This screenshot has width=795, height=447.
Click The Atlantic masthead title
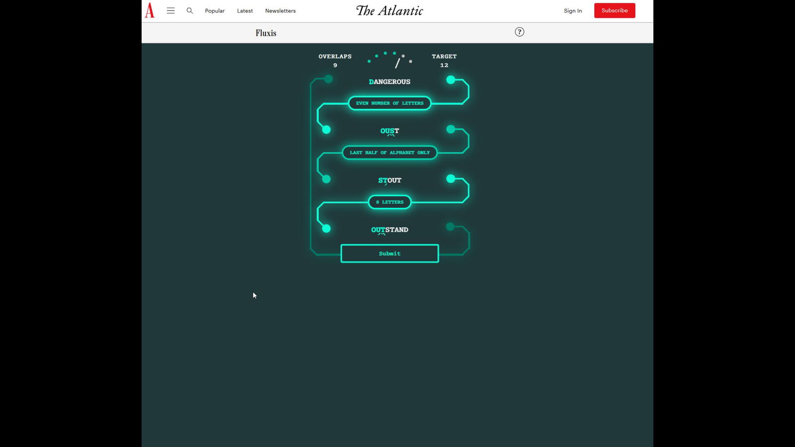(390, 10)
